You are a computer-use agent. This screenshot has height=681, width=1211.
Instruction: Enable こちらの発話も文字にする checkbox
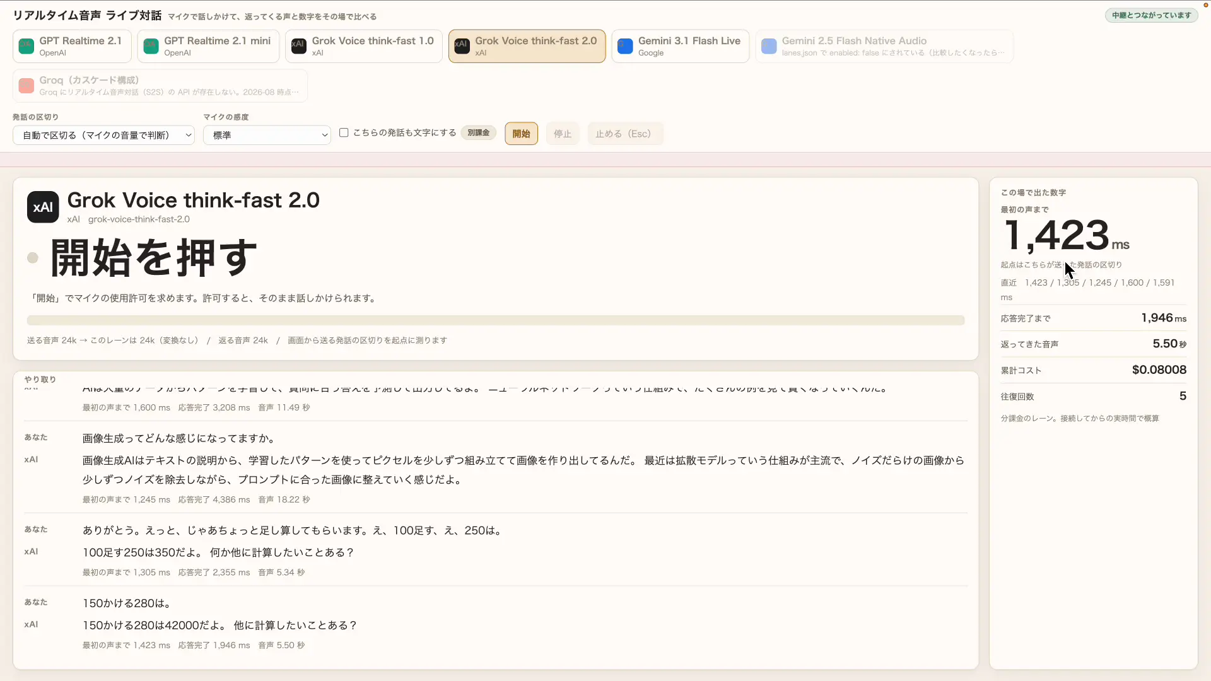pyautogui.click(x=344, y=132)
